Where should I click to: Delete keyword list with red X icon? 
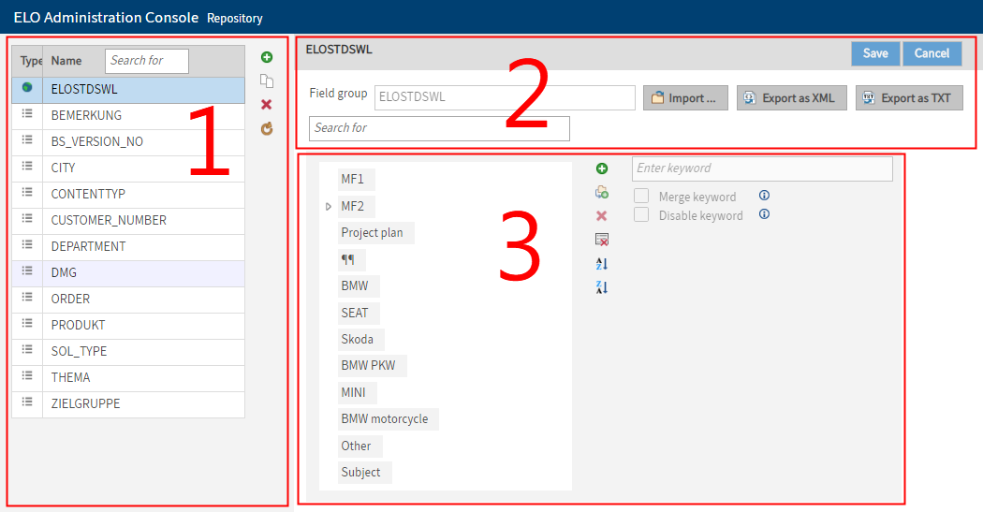pyautogui.click(x=267, y=105)
